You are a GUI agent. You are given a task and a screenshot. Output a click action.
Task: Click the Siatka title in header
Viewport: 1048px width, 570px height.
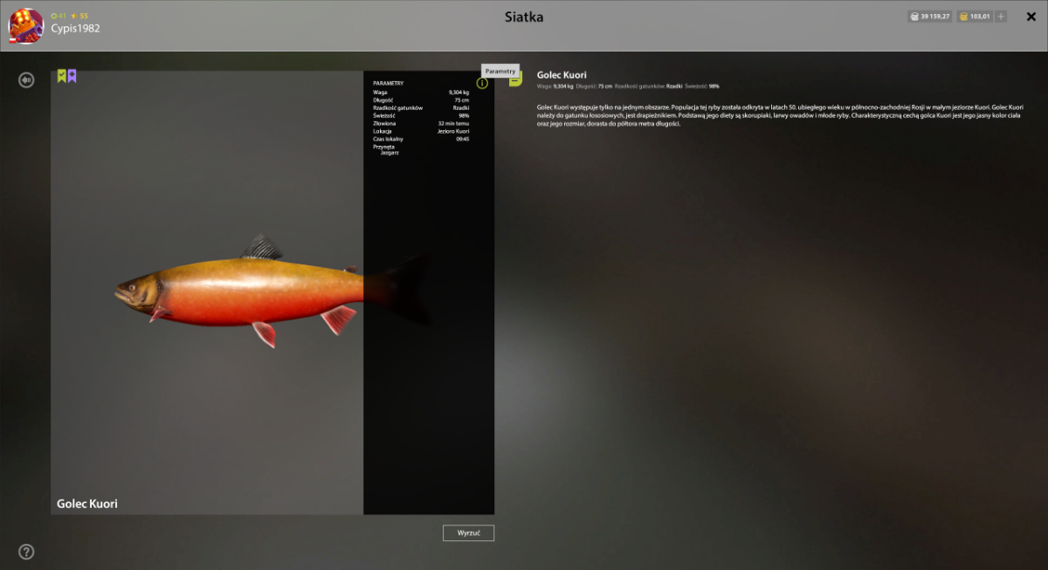[524, 17]
